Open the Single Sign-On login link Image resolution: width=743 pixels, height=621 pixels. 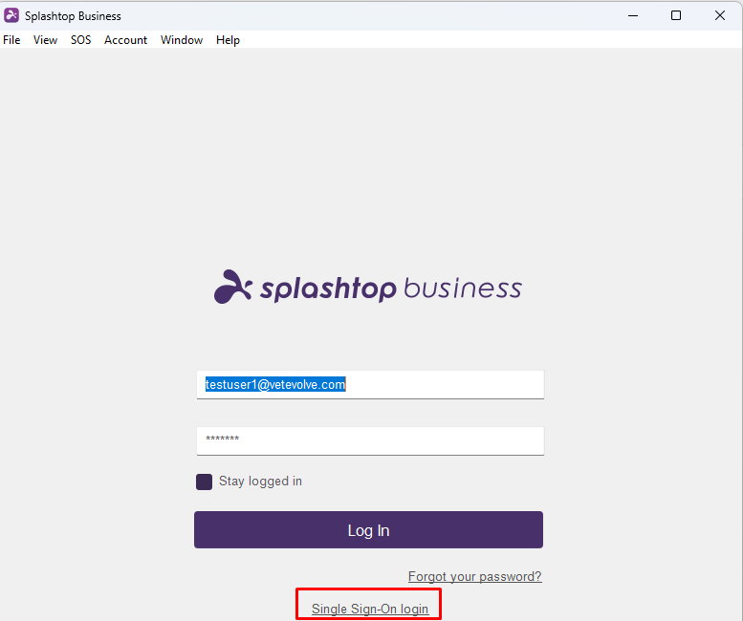370,609
